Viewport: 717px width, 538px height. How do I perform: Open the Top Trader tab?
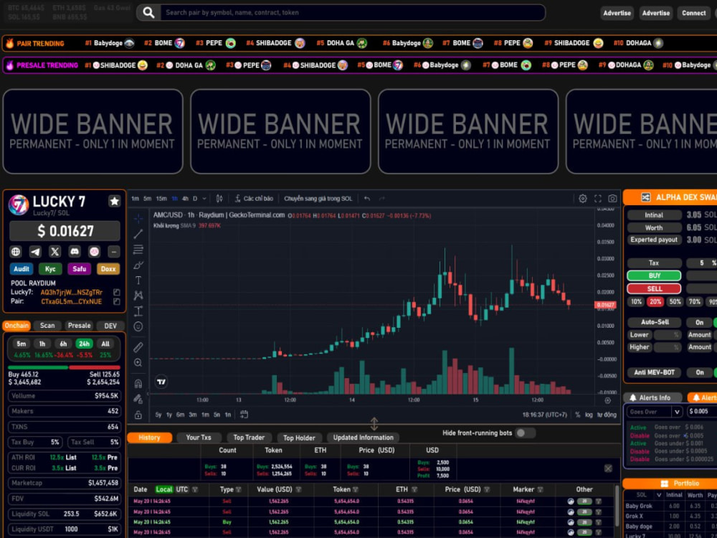[x=249, y=438]
